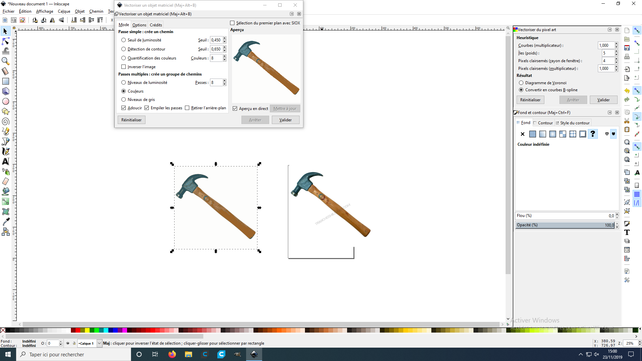Viewport: 642px width, 361px height.
Task: Select Niveaux de gris radio button
Action: coord(123,100)
